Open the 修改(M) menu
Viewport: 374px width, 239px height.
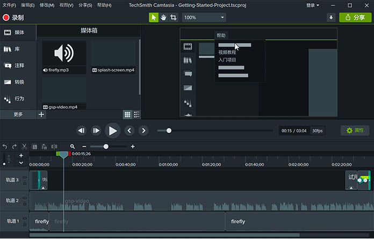[x=47, y=5]
